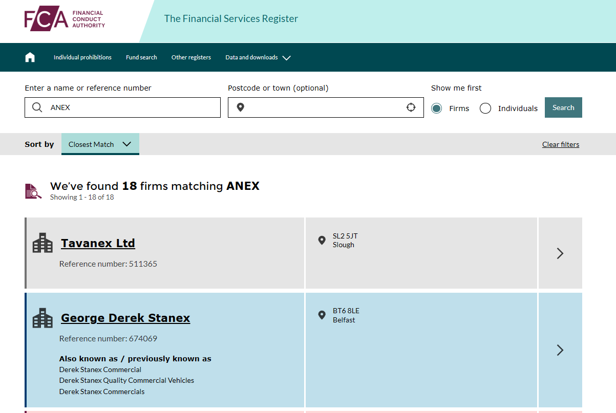Open Tavanex Ltd via right arrow chevron
616x413 pixels.
click(560, 253)
